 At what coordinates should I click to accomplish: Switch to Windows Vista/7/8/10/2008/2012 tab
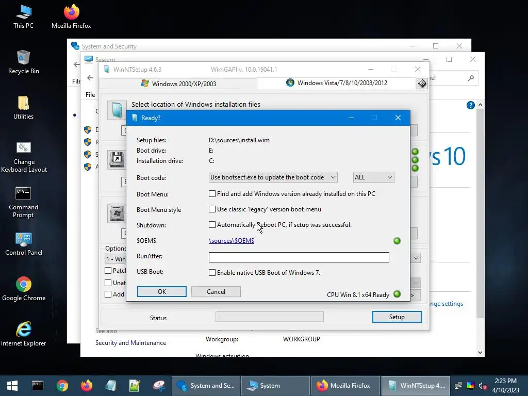pyautogui.click(x=337, y=83)
